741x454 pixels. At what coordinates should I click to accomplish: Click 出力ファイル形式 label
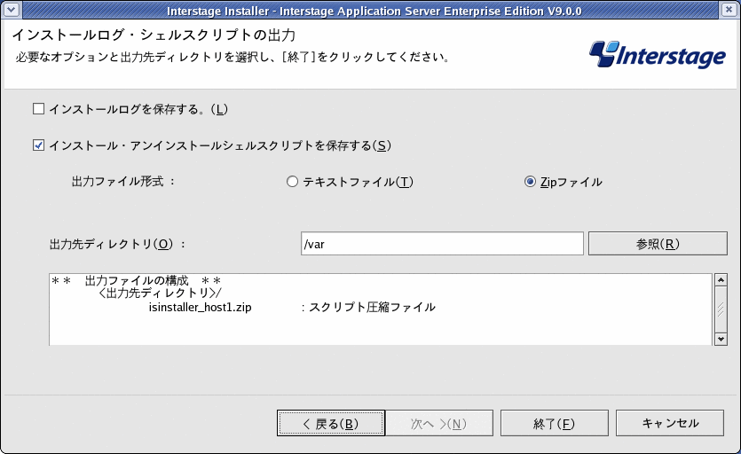coord(122,182)
